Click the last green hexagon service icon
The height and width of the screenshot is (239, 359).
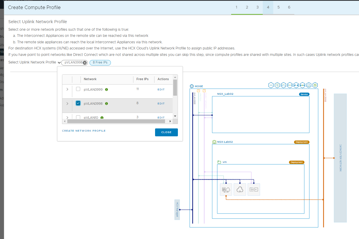tap(315, 85)
